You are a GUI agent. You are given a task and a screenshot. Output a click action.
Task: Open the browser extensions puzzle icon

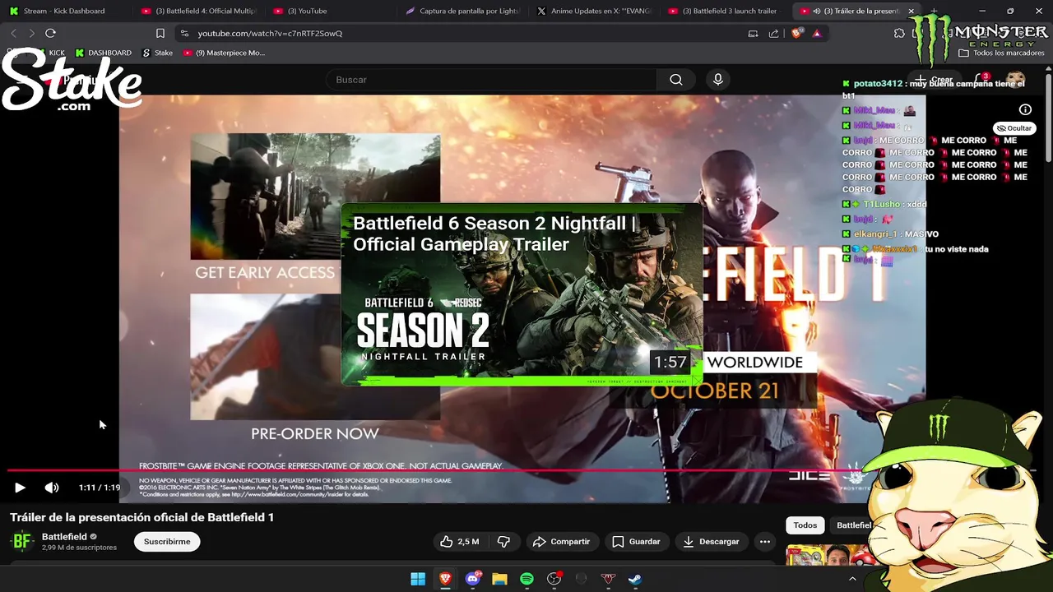pos(899,33)
